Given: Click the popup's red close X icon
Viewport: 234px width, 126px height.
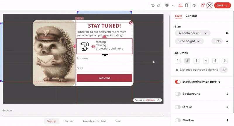Looking at the screenshot, I should click(131, 23).
